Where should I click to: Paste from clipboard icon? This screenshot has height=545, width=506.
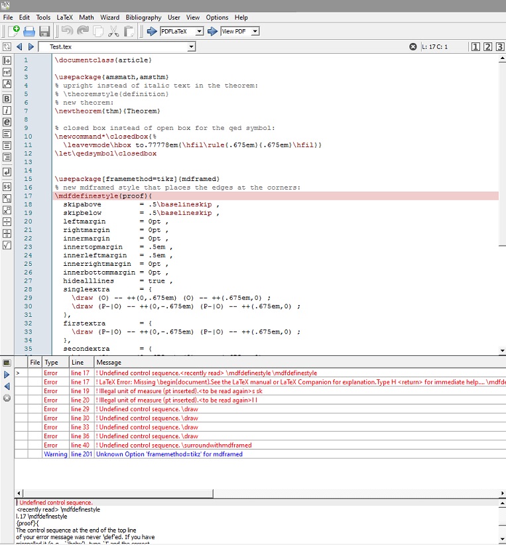[129, 31]
